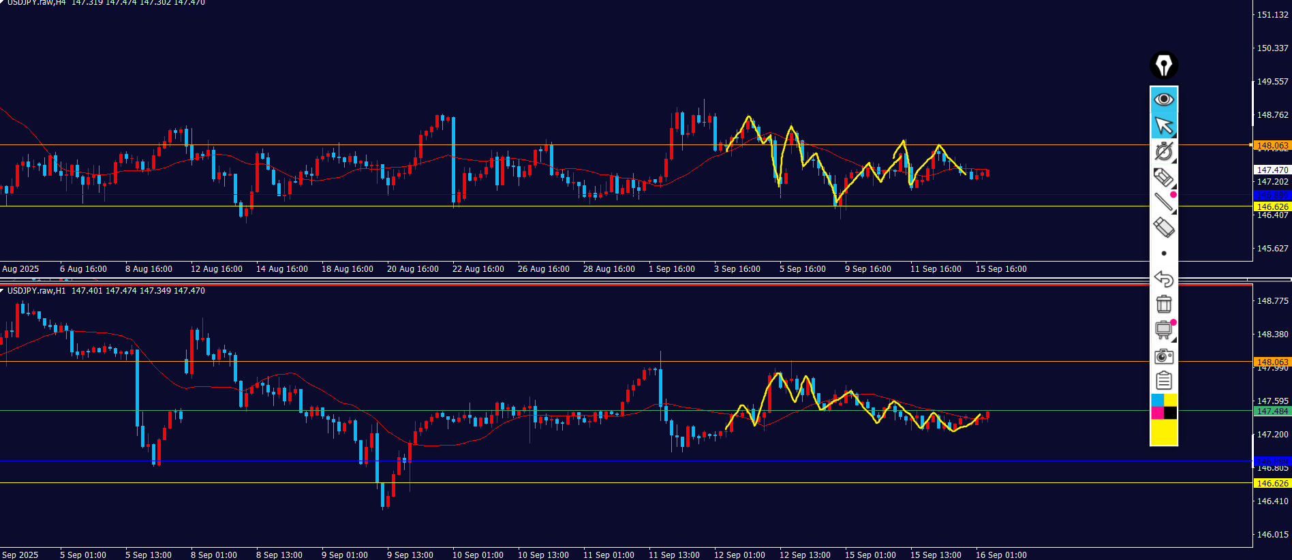Clear drawings with the trash can
Viewport: 1292px width, 560px height.
point(1164,304)
